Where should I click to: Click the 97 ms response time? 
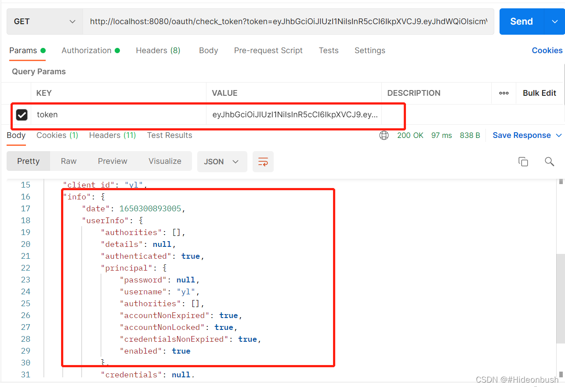point(442,135)
